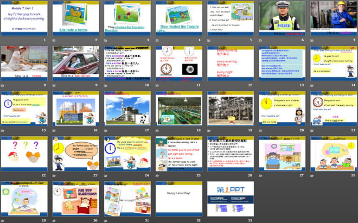Click the animation star under slide 5

pos(209,40)
